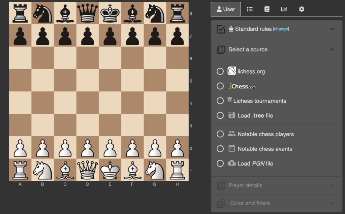Image resolution: width=345 pixels, height=214 pixels.
Task: Click the change rules link
Action: (281, 29)
